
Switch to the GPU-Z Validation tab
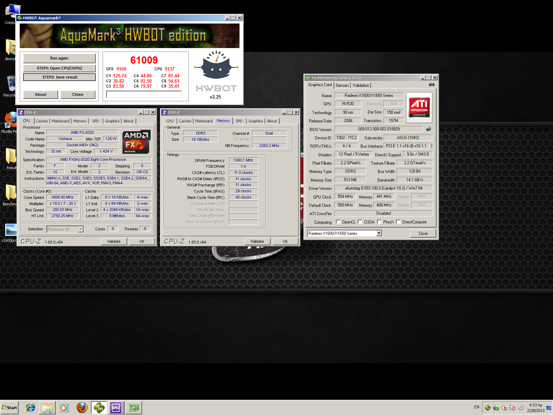point(361,85)
